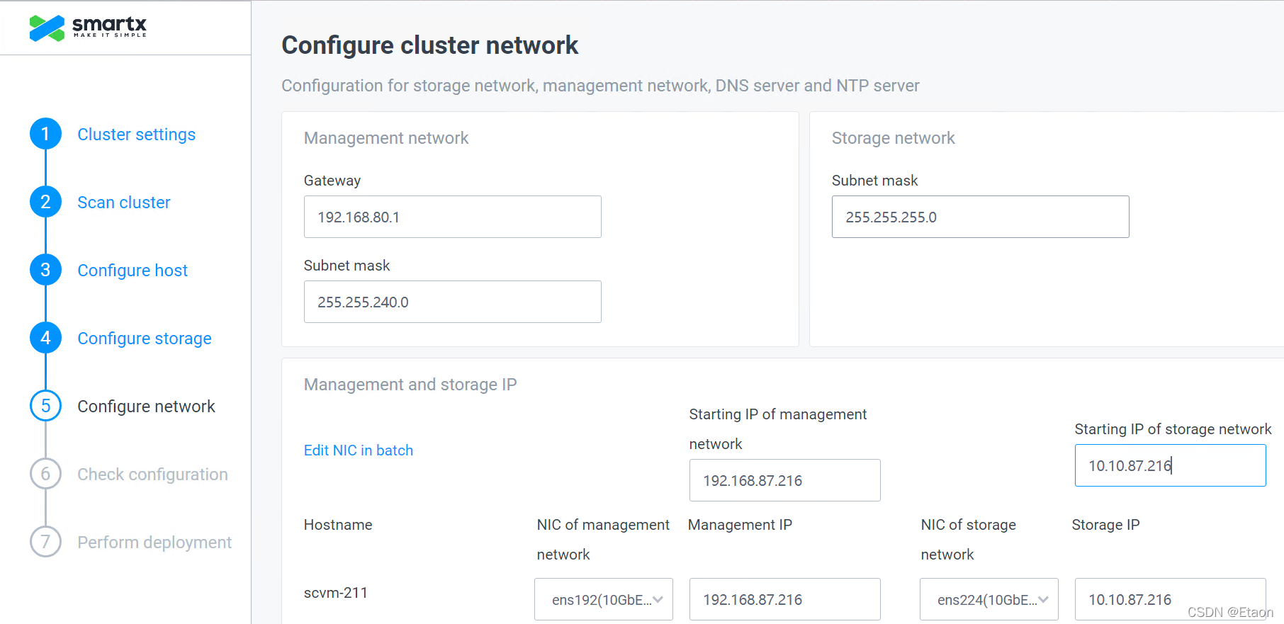Click Storage network section title

coord(894,138)
